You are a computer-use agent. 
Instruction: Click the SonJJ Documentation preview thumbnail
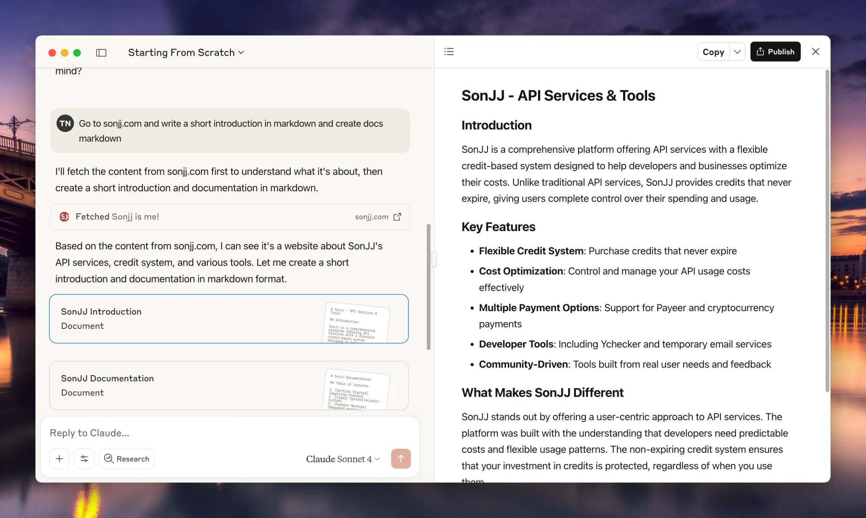pyautogui.click(x=356, y=389)
